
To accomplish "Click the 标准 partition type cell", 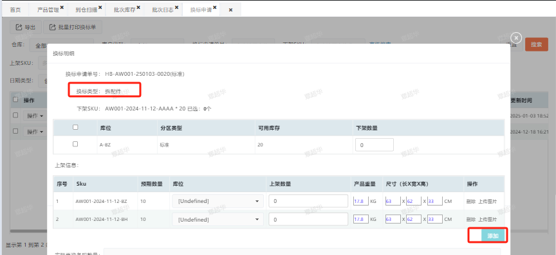I will pyautogui.click(x=165, y=145).
